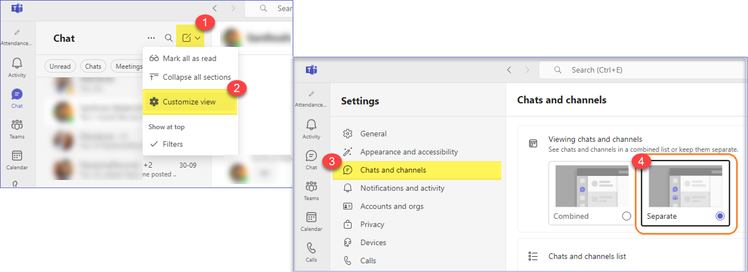
Task: Expand the dropdown arrow beside new chat
Action: (x=198, y=38)
